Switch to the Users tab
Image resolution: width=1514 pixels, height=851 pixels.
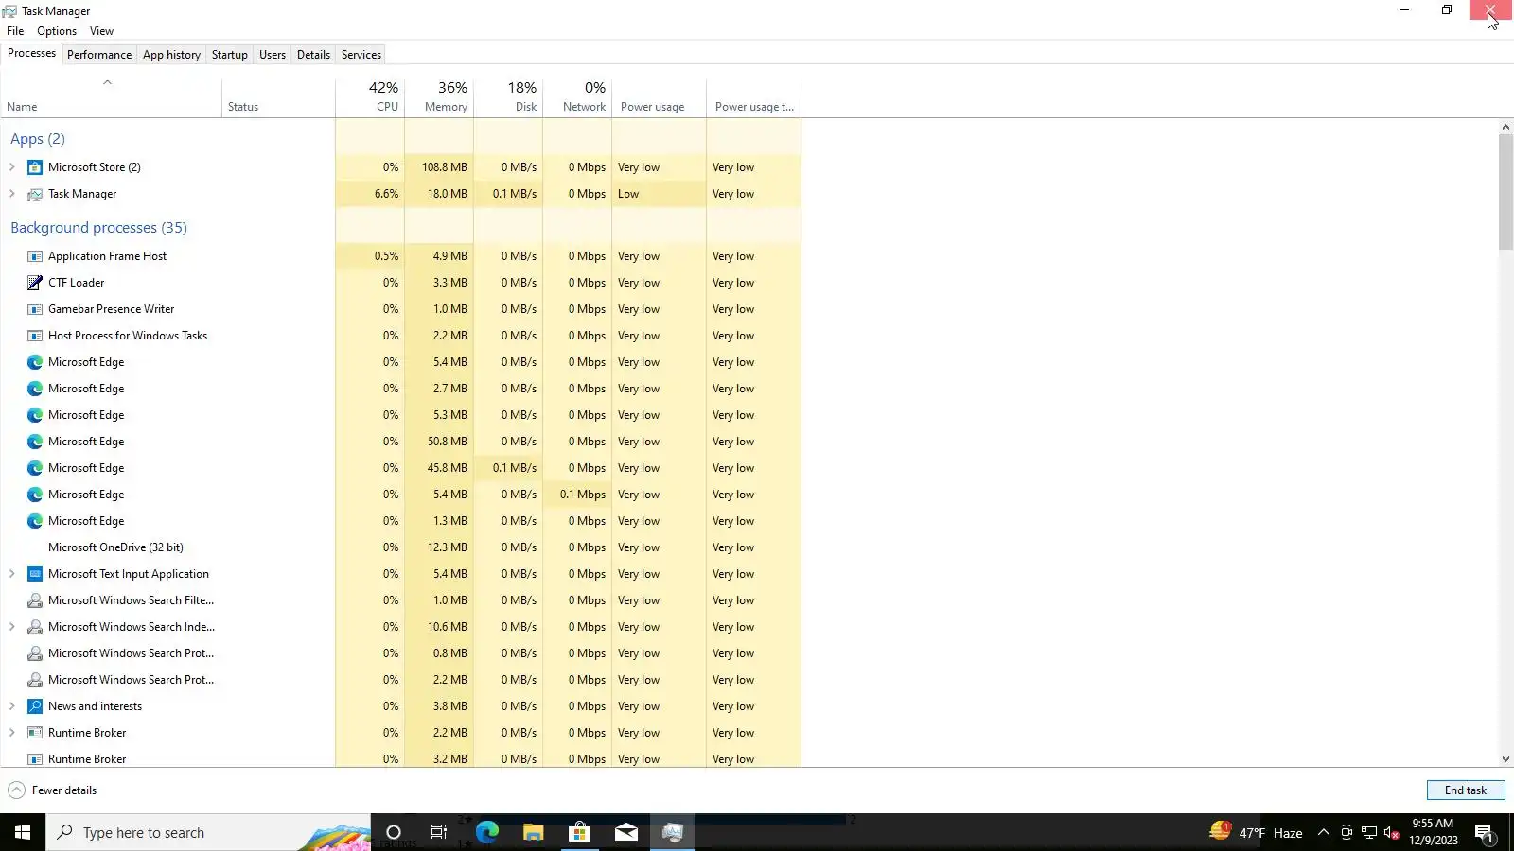click(x=273, y=55)
